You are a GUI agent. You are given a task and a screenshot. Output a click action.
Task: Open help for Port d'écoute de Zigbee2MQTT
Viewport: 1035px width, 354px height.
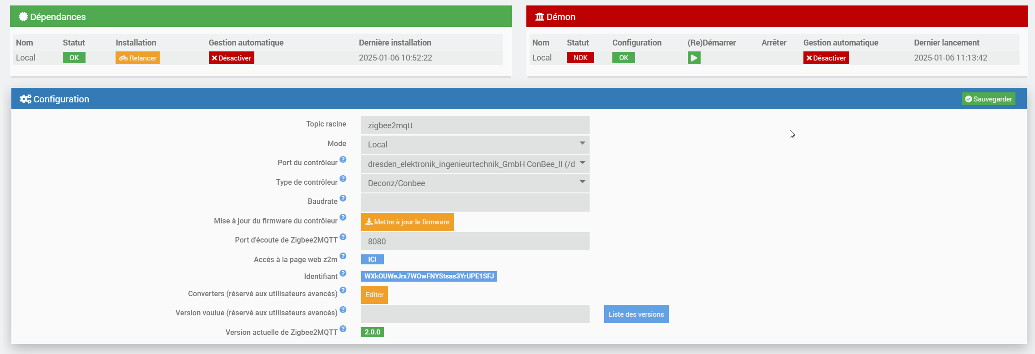[x=343, y=237]
